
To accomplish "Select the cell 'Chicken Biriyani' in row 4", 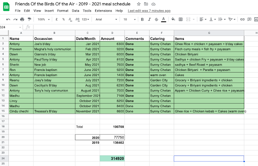I will [209, 54].
